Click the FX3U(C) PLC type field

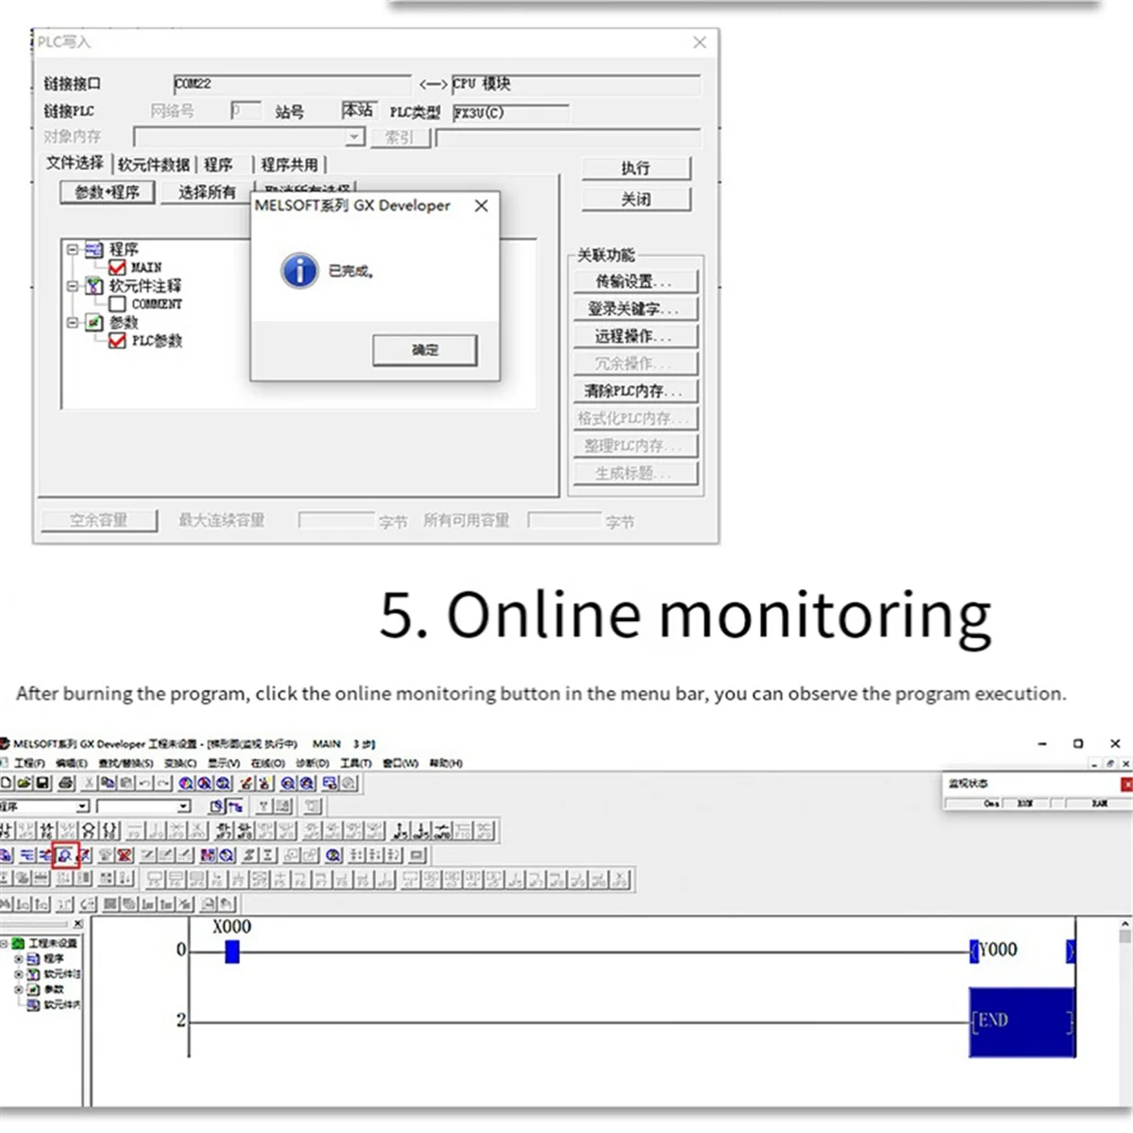[511, 112]
